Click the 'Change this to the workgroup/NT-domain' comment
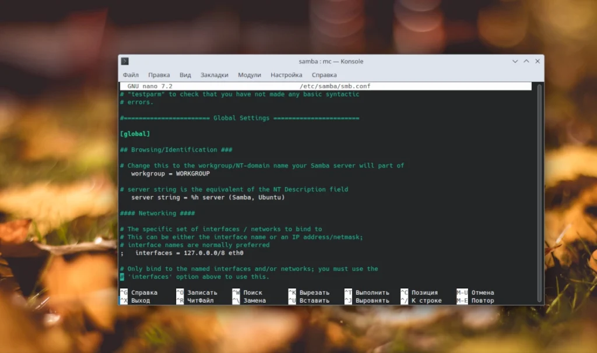 262,165
